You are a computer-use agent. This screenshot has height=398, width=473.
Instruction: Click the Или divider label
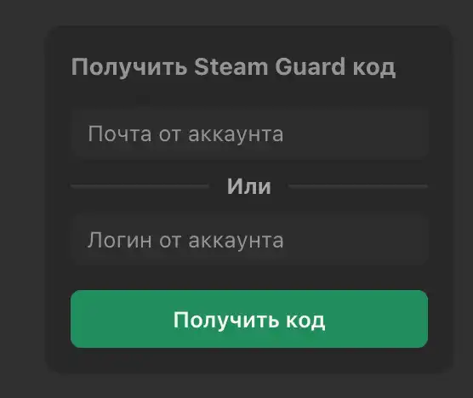tap(249, 186)
